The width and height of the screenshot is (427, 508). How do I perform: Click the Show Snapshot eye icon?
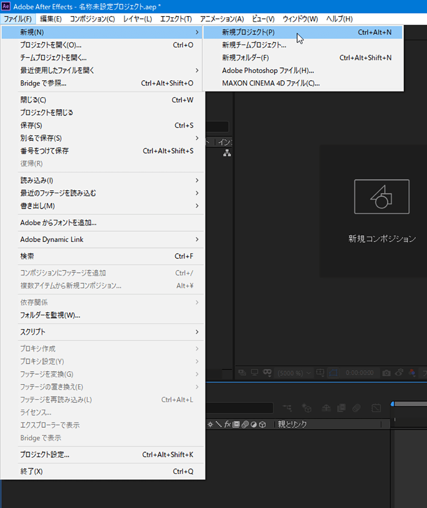point(399,372)
